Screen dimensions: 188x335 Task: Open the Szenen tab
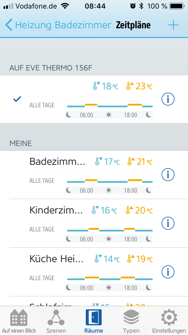[x=56, y=321]
